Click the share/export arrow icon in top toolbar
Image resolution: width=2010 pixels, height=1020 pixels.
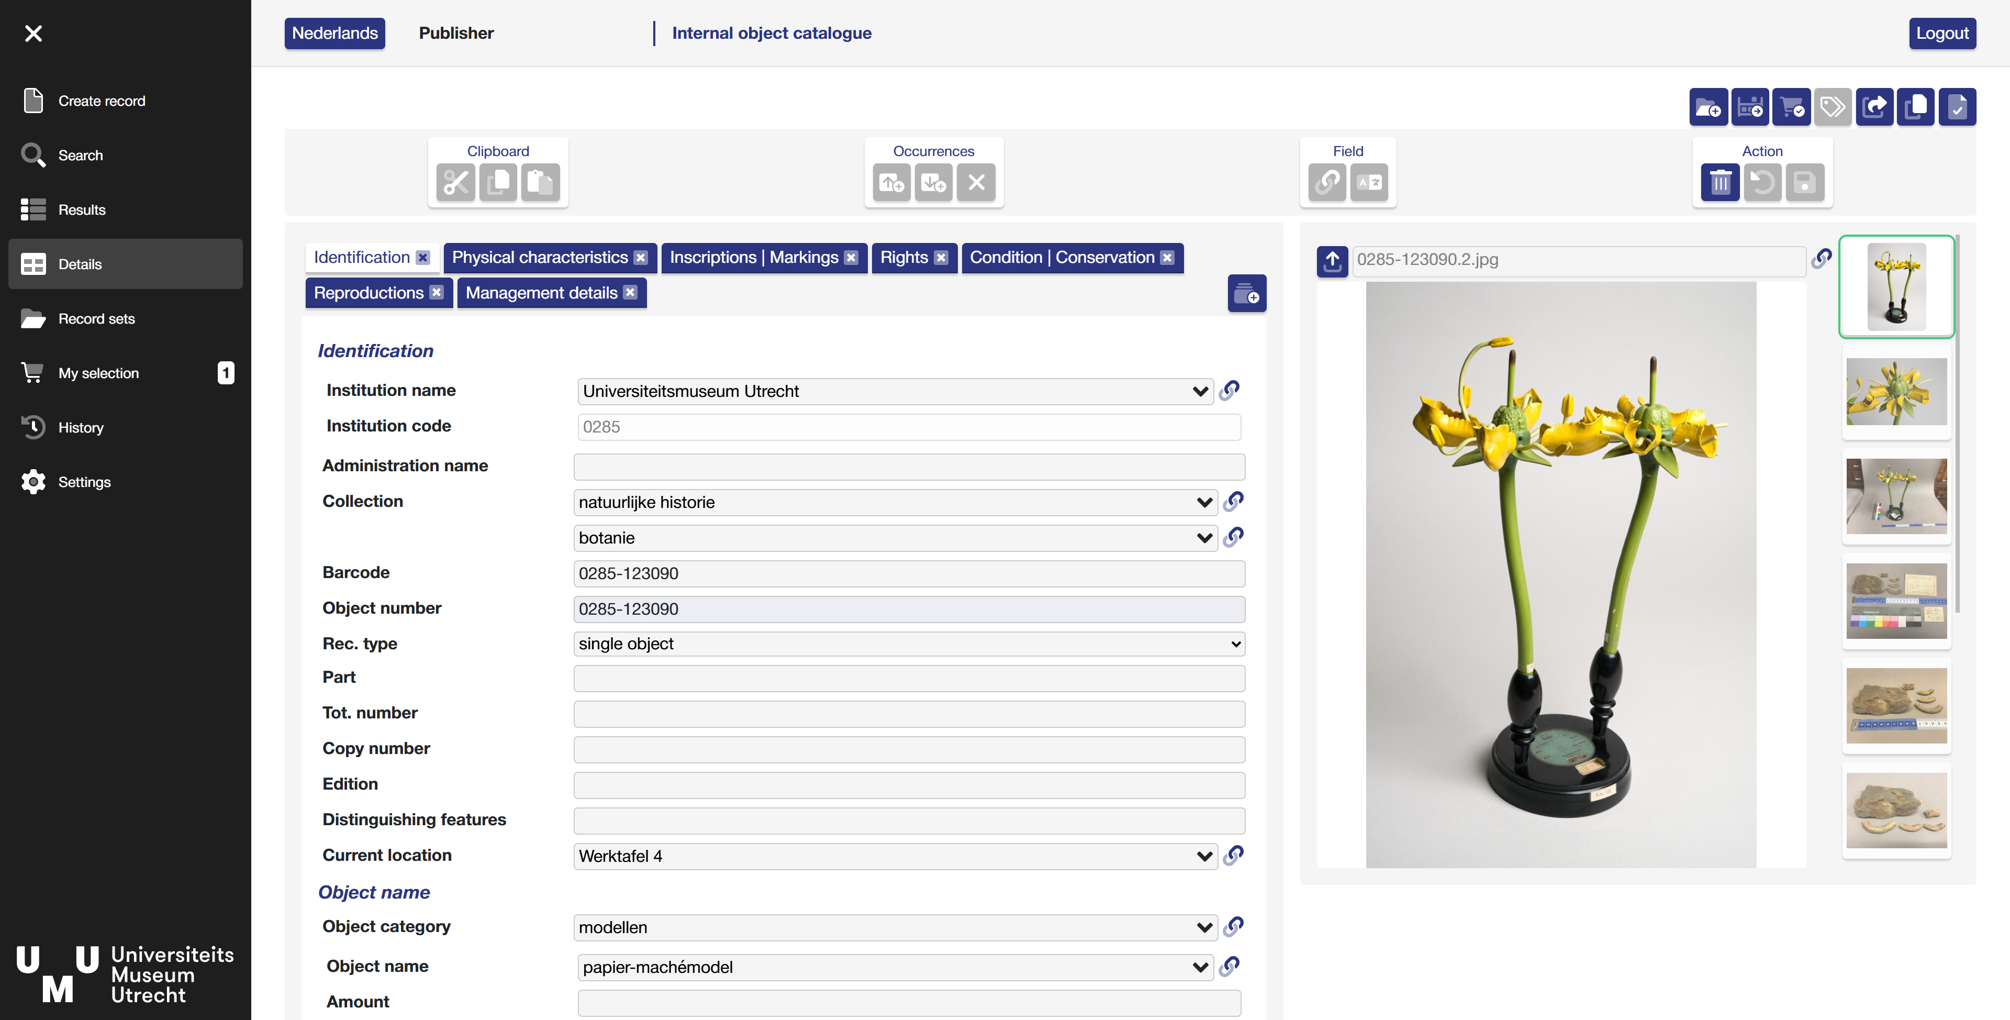(1874, 108)
